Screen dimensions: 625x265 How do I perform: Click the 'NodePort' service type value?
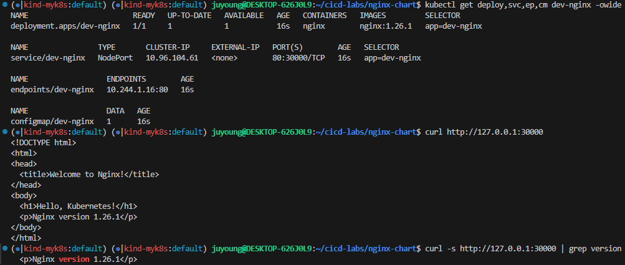[x=116, y=58]
